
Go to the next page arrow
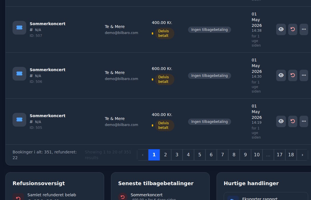click(302, 155)
